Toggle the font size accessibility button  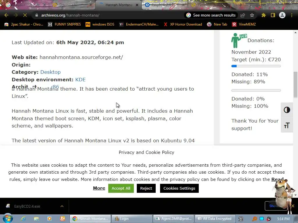287,125
